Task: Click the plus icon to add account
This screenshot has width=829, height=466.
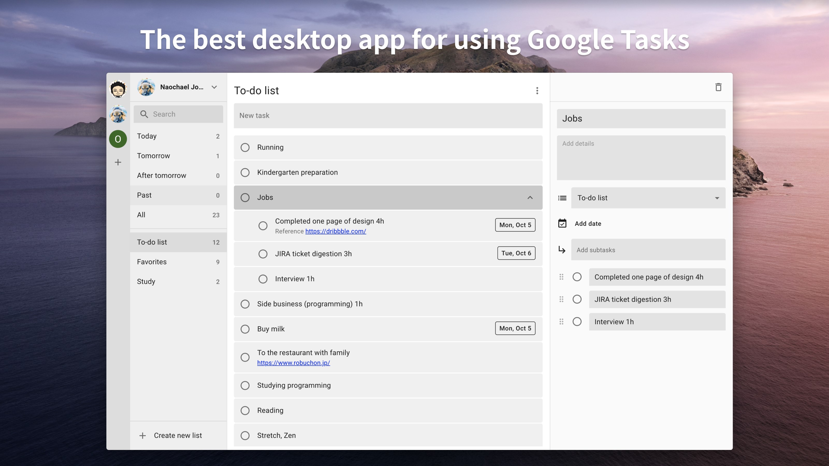Action: click(x=118, y=162)
